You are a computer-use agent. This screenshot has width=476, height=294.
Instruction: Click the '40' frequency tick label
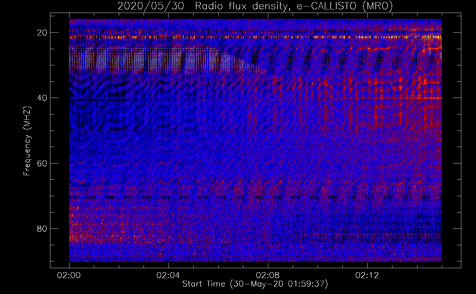(42, 98)
